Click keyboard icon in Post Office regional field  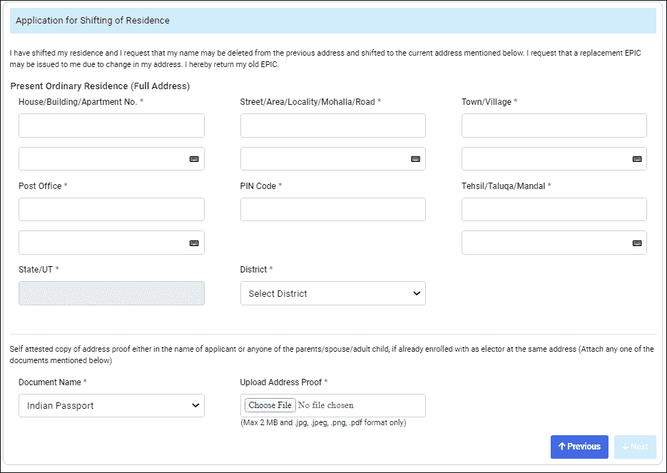pyautogui.click(x=194, y=243)
